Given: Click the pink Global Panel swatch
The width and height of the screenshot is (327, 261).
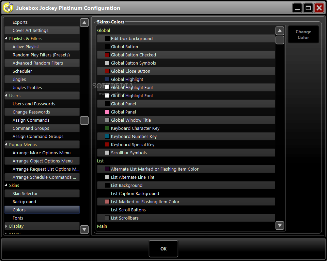Looking at the screenshot, I should click(x=107, y=112).
